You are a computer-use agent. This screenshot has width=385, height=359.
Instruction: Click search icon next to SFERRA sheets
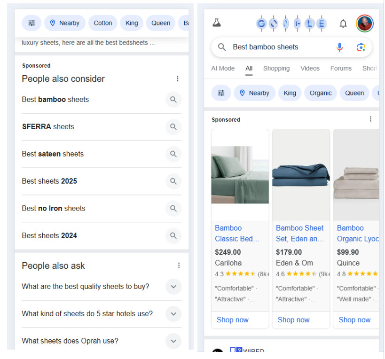click(173, 127)
